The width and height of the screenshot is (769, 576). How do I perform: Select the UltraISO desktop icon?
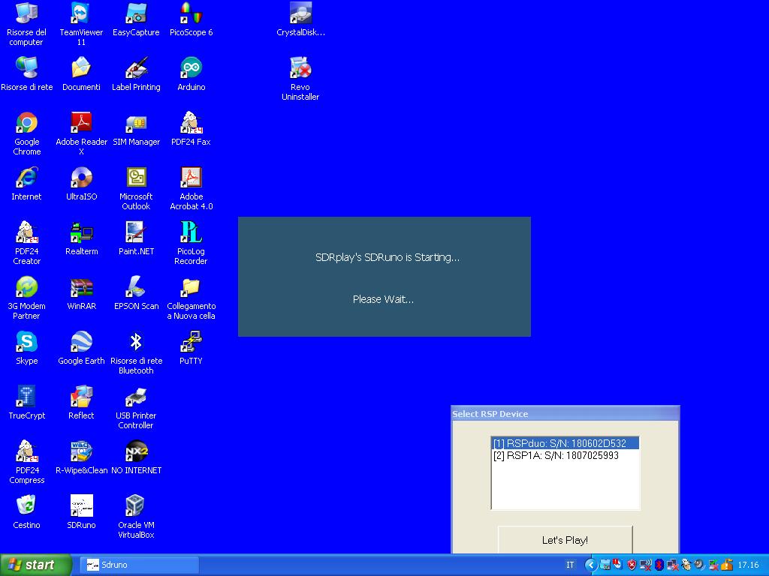click(x=81, y=178)
